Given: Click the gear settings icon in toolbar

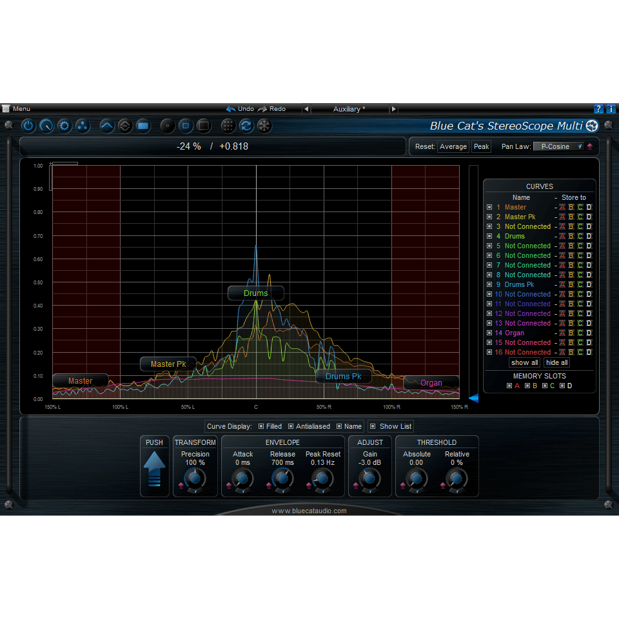Looking at the screenshot, I should pos(64,126).
